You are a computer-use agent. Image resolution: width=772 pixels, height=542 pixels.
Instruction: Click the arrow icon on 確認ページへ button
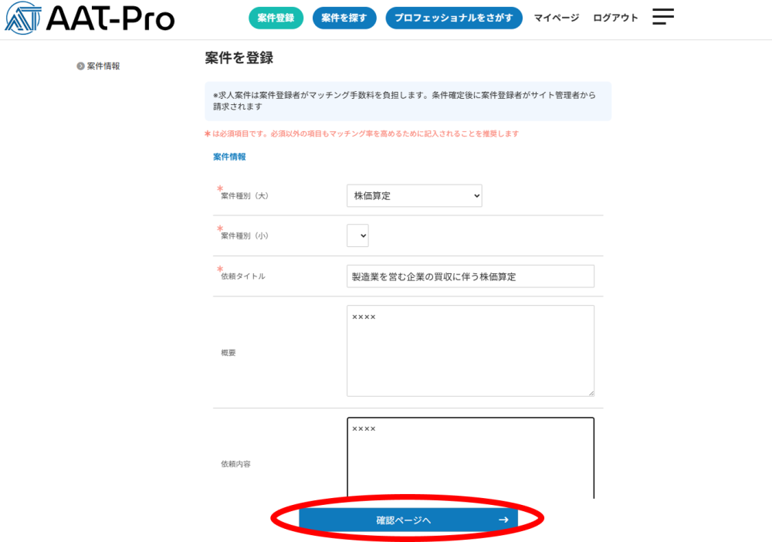[503, 520]
